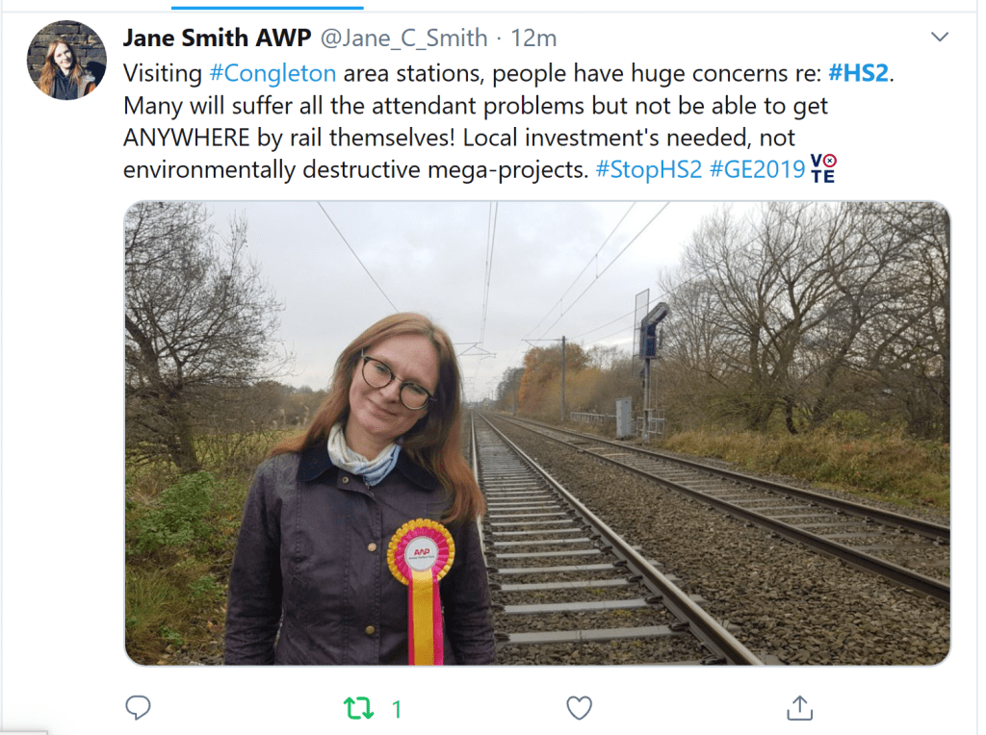Click the retweet count number 1
Image resolution: width=986 pixels, height=735 pixels.
pos(397,709)
